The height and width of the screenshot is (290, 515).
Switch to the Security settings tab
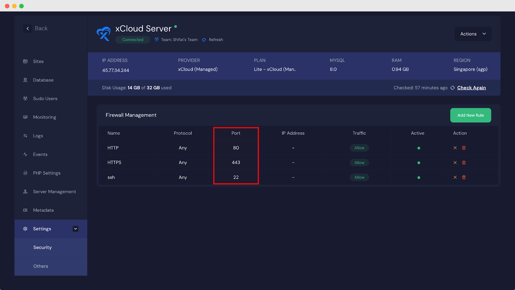pyautogui.click(x=42, y=247)
